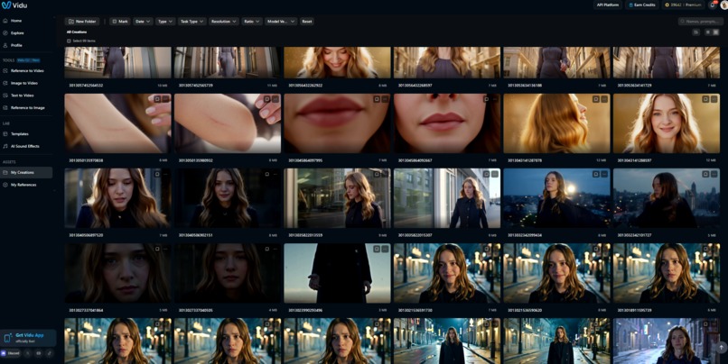
Task: Select My Creations in Assets
Action: point(26,172)
